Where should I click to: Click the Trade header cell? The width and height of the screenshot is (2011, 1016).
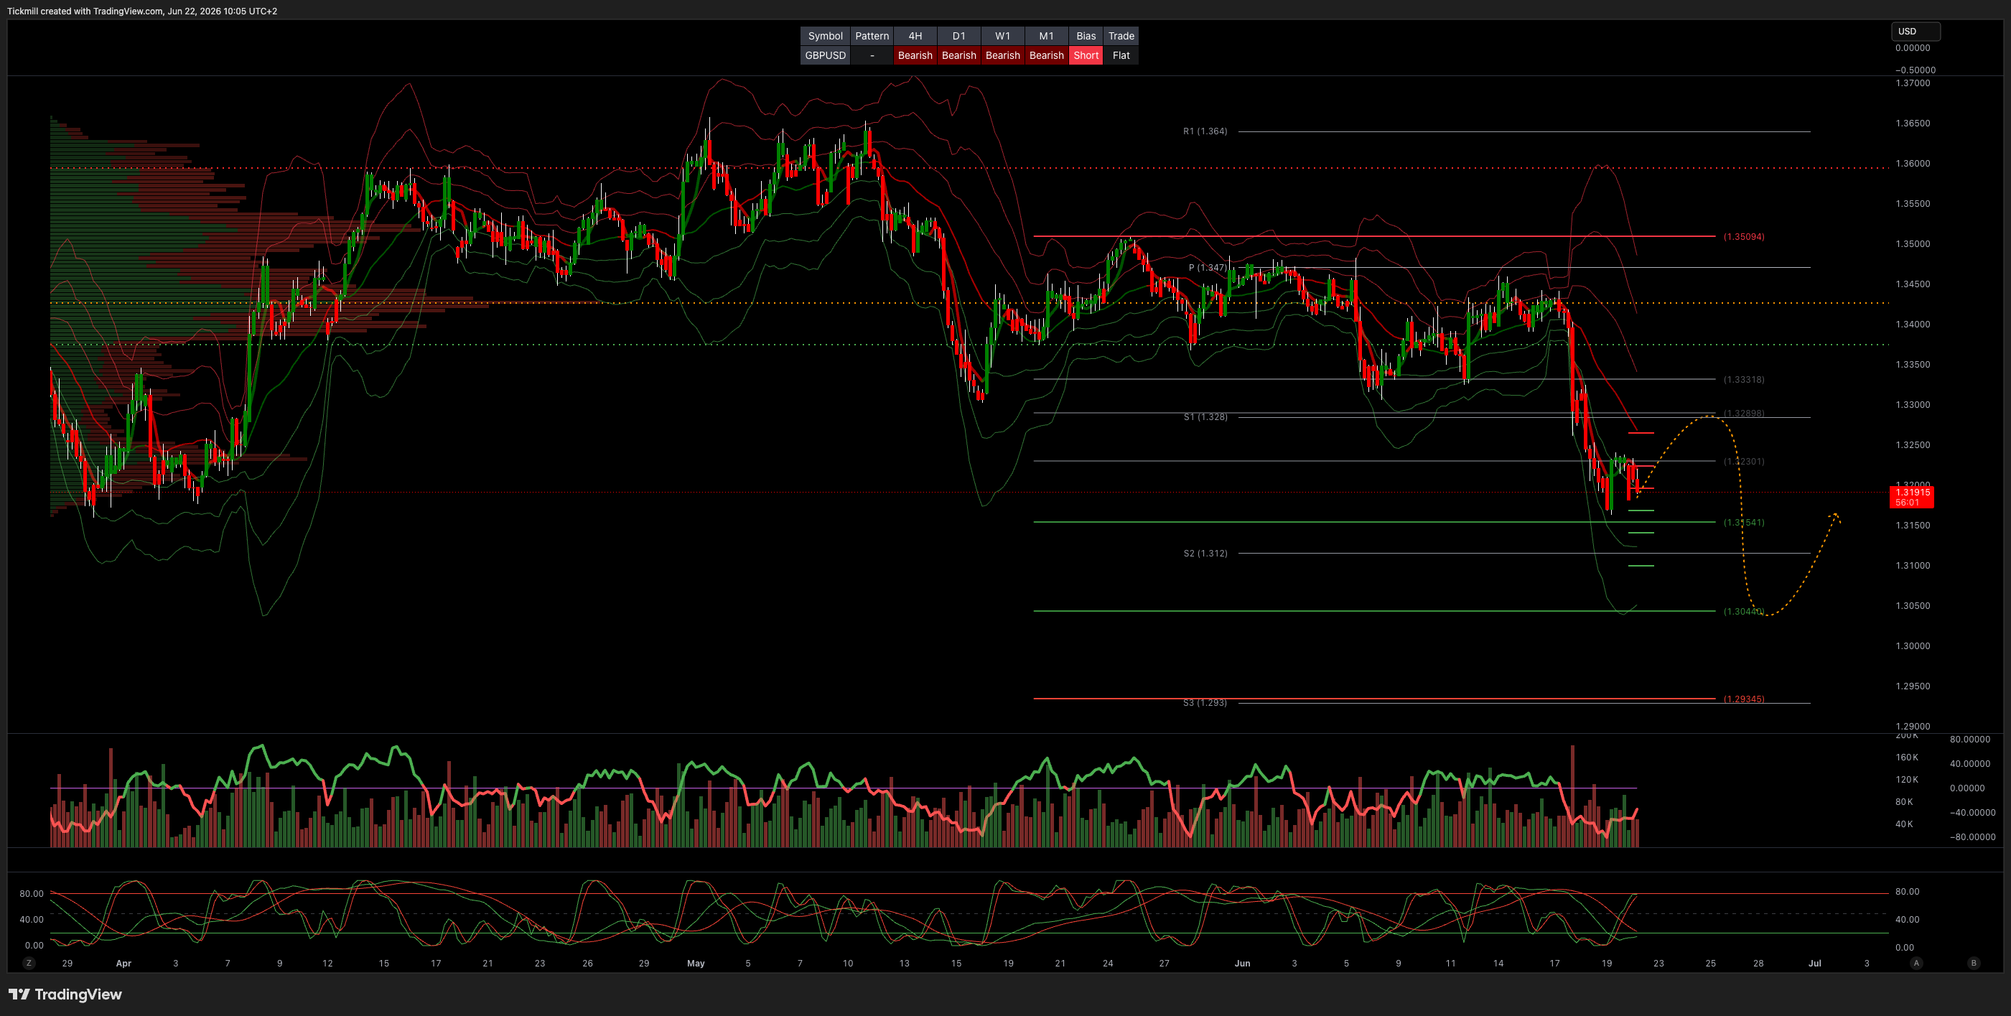click(1121, 36)
